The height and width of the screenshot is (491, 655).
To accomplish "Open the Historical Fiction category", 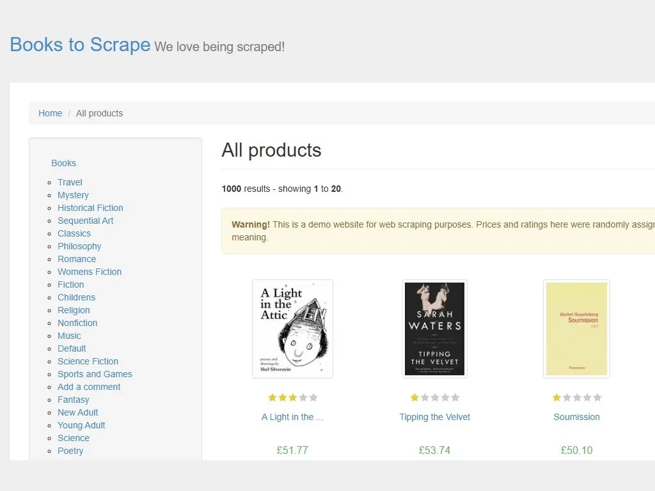I will click(x=90, y=208).
